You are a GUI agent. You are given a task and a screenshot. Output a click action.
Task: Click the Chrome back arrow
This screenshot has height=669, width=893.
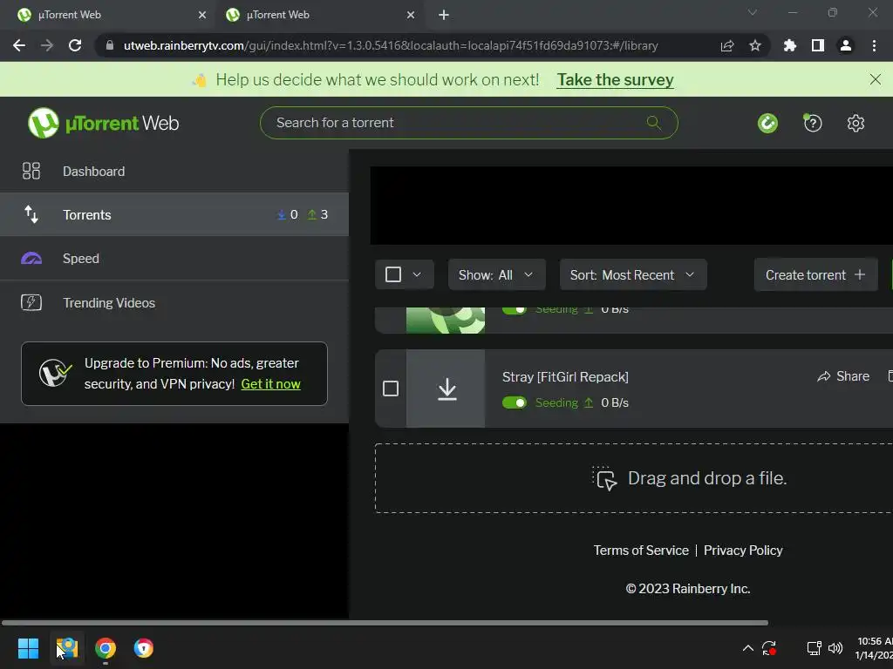click(19, 45)
